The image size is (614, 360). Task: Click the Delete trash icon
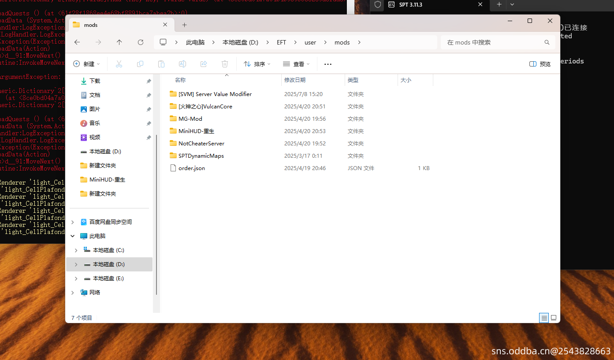[x=225, y=64]
